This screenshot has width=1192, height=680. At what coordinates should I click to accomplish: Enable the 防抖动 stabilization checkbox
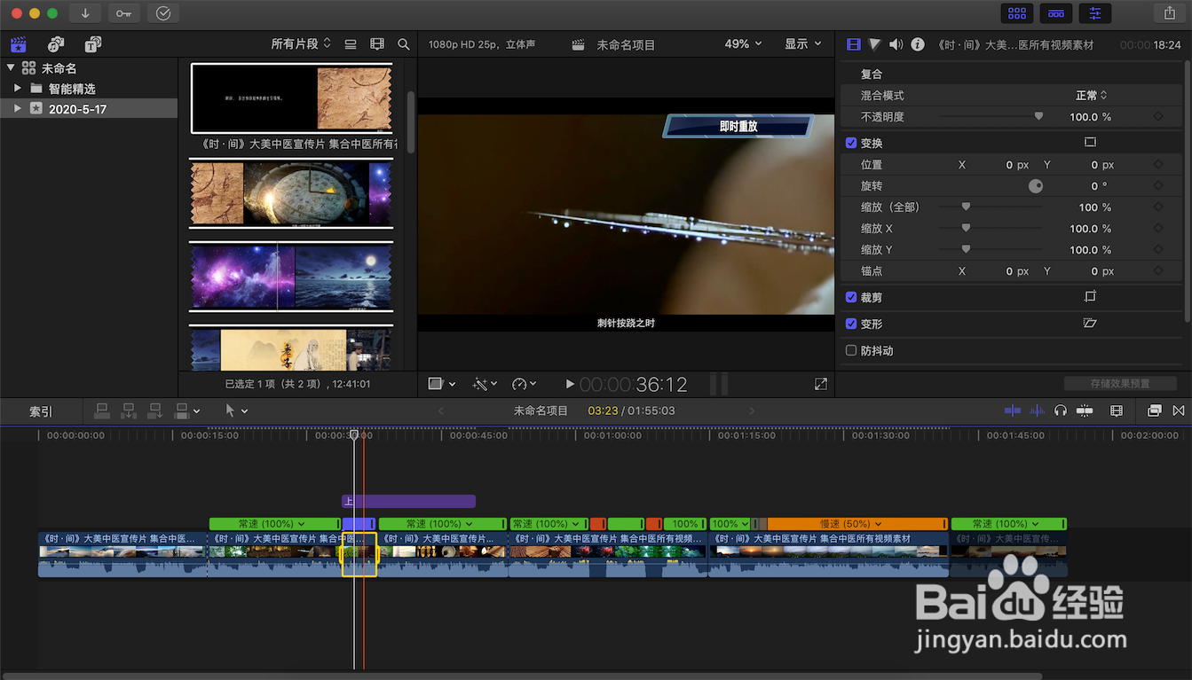point(851,350)
